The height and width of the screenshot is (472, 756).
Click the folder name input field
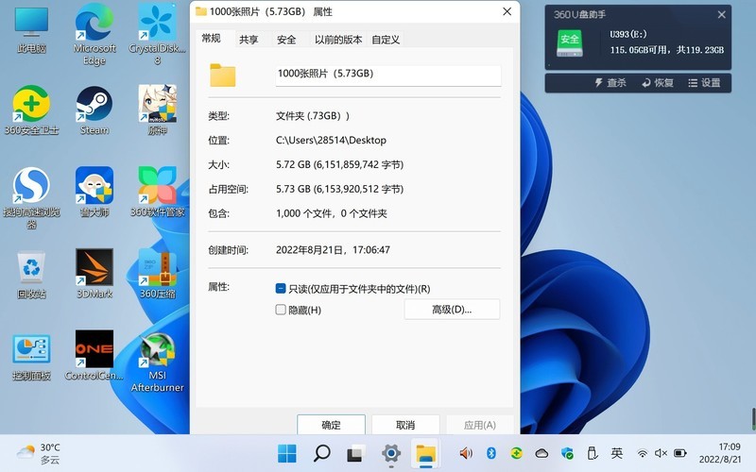tap(388, 76)
